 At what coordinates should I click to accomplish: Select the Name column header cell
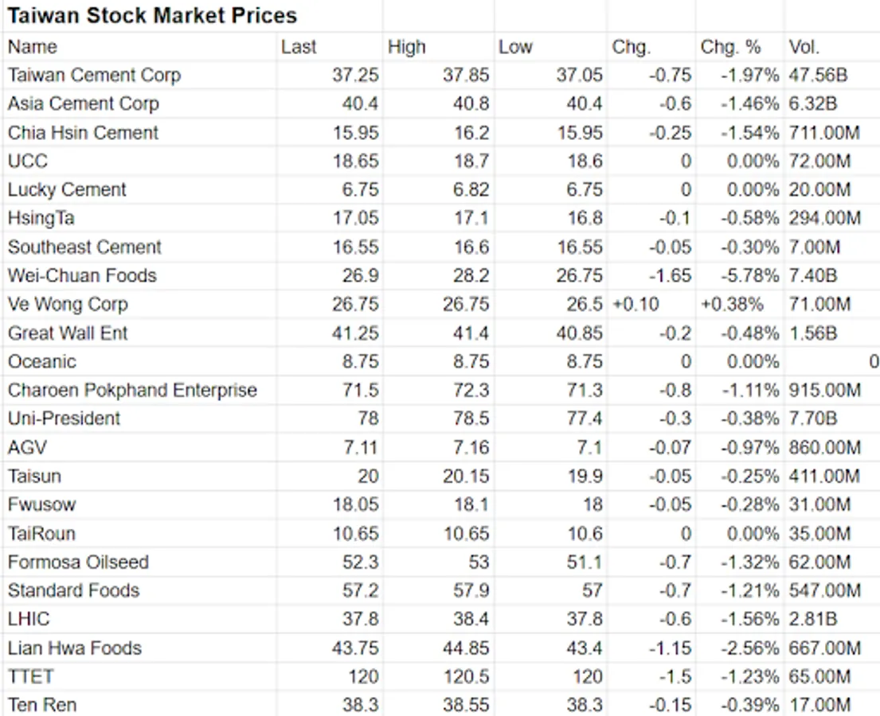pyautogui.click(x=33, y=47)
